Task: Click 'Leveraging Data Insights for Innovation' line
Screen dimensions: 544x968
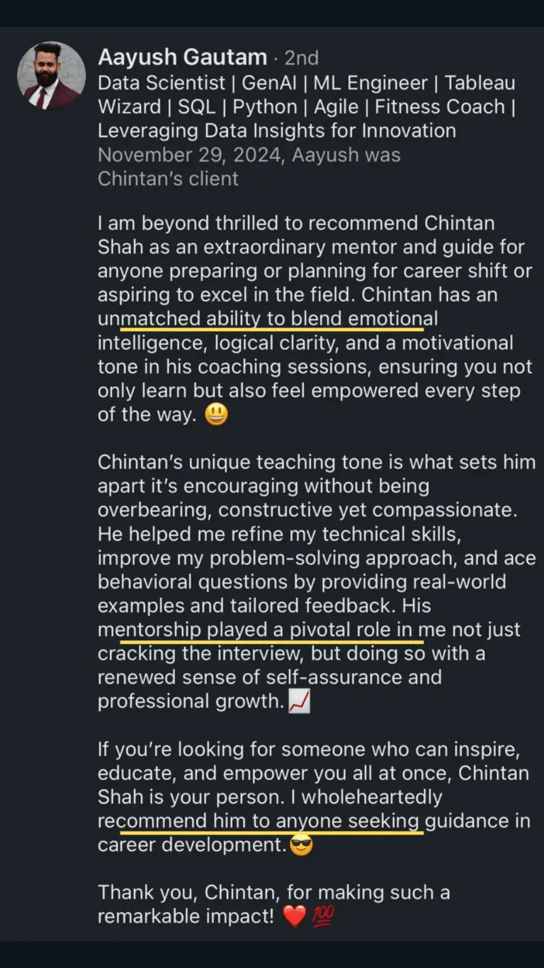Action: (x=277, y=131)
